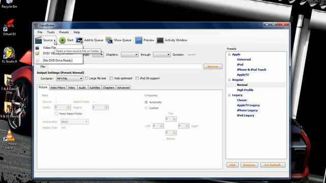Select the iPhone & iPod Touch preset
The height and width of the screenshot is (183, 326).
pyautogui.click(x=251, y=70)
